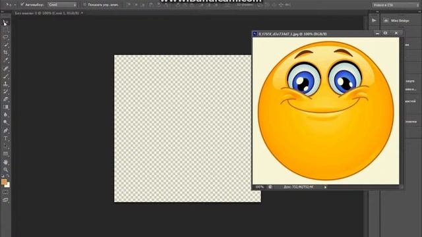Open the auto-select layer/group dropdown
Screen dimensions: 422x237
pos(62,5)
